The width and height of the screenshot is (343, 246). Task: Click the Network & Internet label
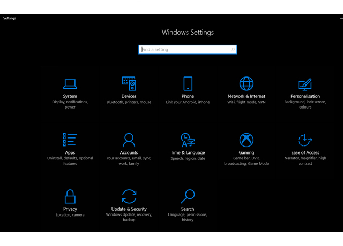coord(247,96)
